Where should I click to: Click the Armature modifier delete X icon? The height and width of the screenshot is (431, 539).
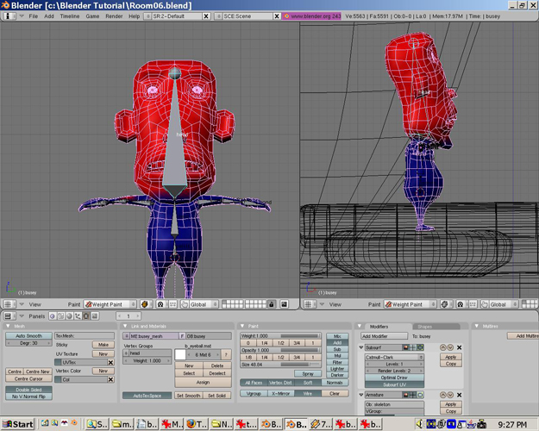pos(459,394)
